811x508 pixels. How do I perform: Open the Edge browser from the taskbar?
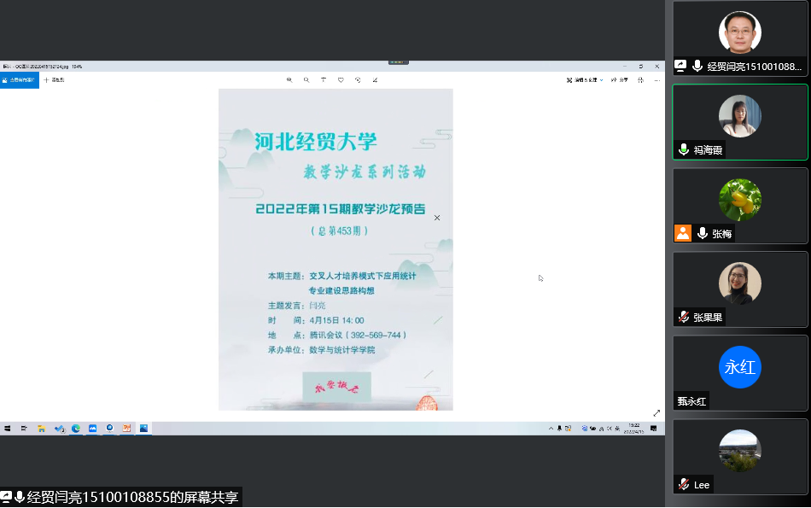76,428
